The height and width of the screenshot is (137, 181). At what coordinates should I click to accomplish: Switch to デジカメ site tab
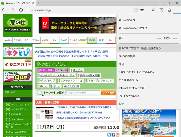point(36,40)
